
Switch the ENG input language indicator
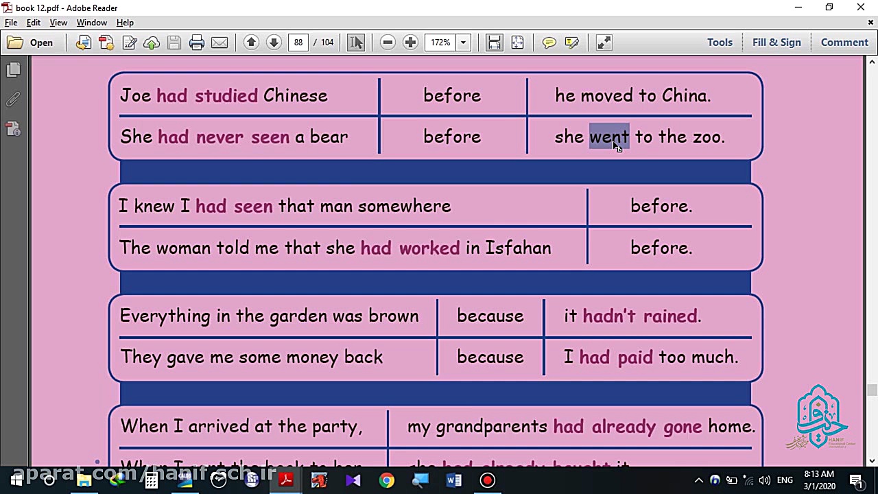[785, 480]
